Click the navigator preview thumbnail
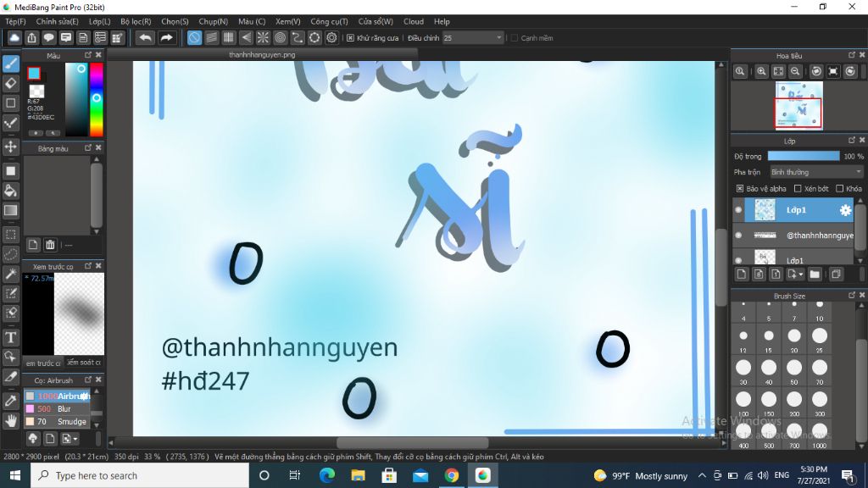This screenshot has width=868, height=488. pyautogui.click(x=798, y=106)
